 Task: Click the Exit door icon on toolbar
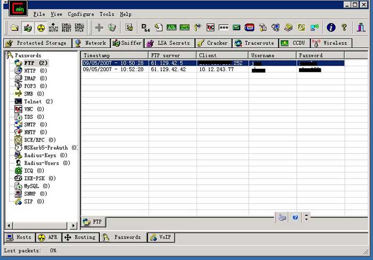point(361,28)
